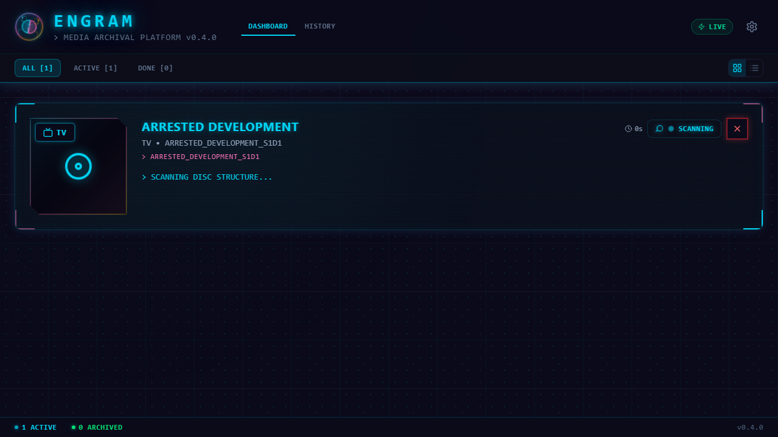Click the 1 Active status indicator

coord(36,427)
